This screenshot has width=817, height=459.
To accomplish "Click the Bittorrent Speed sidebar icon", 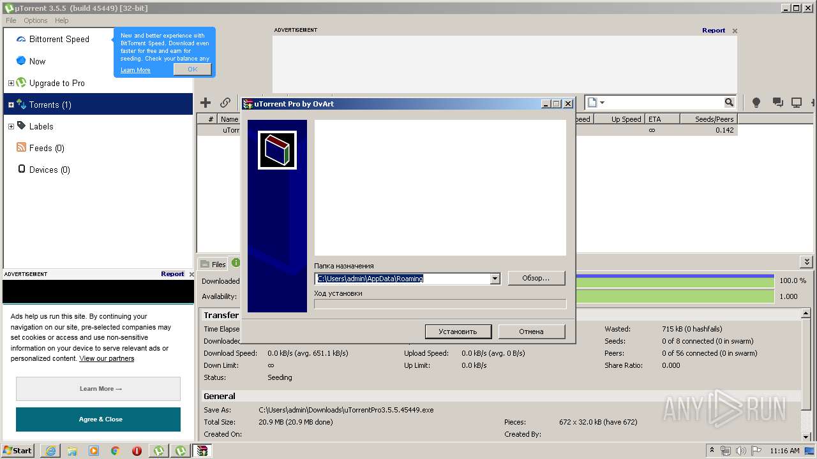I will click(x=21, y=40).
